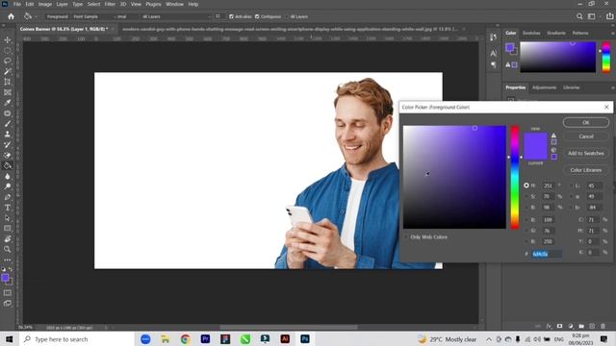Click the Windows search box
616x346 pixels.
pos(77,339)
